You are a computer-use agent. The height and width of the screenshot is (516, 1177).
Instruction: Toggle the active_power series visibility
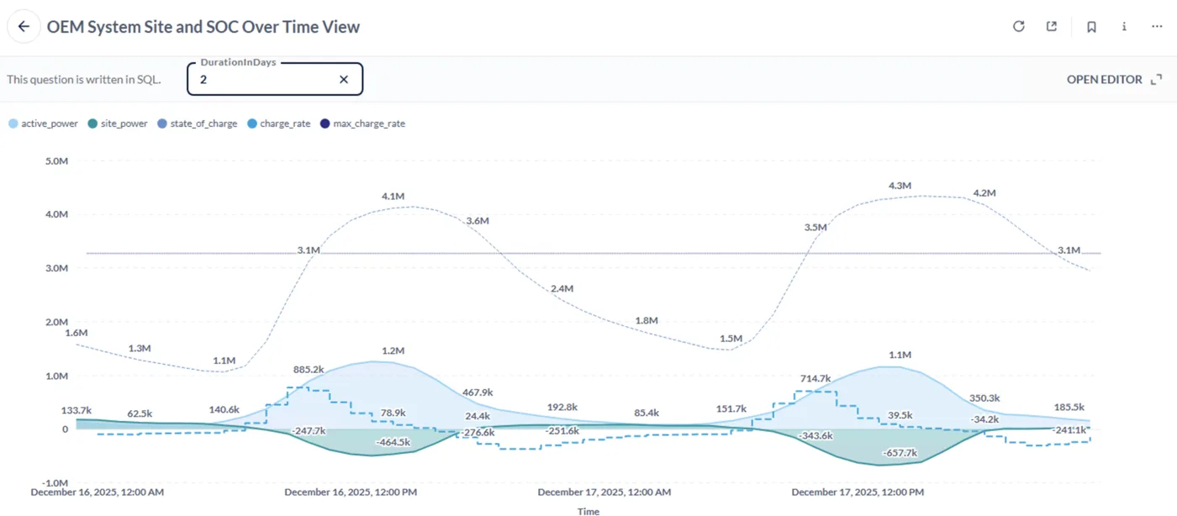(x=42, y=123)
